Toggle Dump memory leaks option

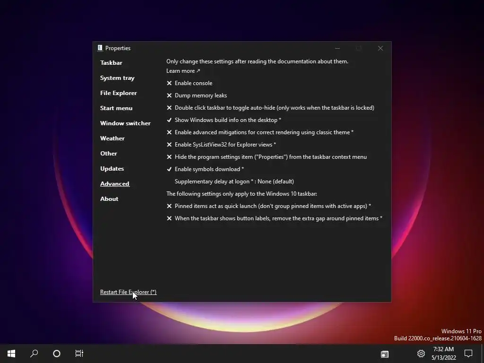pos(197,95)
